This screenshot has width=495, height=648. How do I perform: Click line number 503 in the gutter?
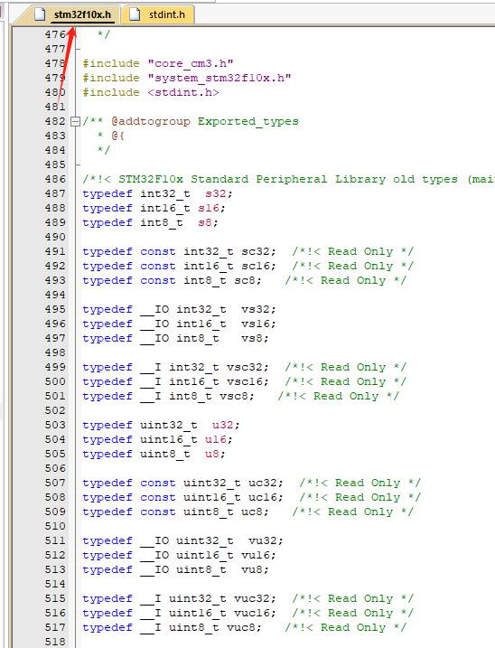click(x=55, y=426)
